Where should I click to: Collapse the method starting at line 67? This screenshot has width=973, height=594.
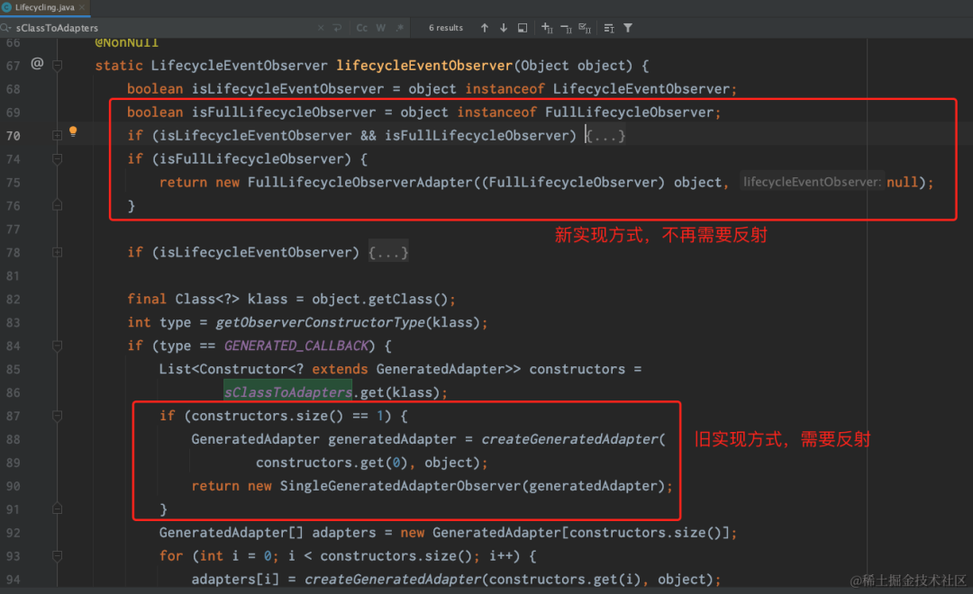coord(56,65)
